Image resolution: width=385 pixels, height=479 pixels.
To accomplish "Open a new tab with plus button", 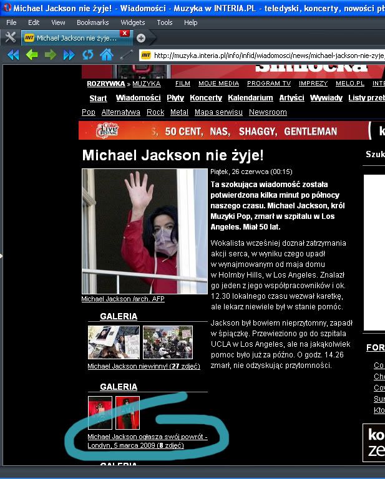I will (x=141, y=38).
